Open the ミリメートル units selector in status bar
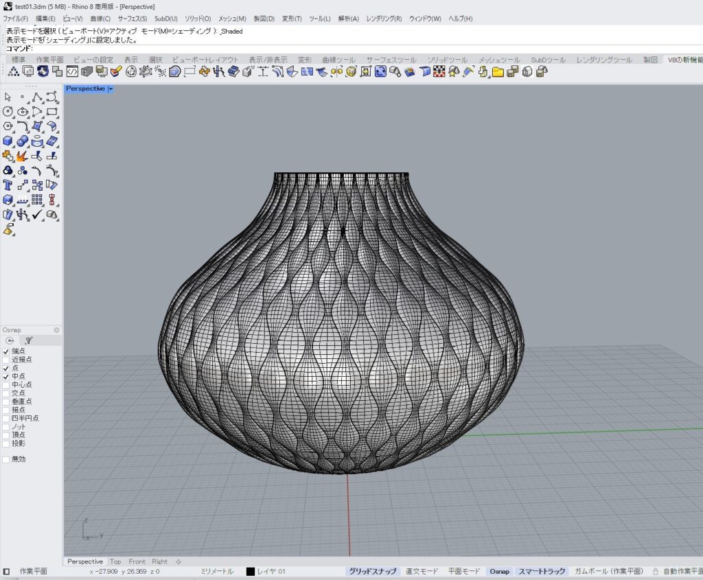 (216, 571)
